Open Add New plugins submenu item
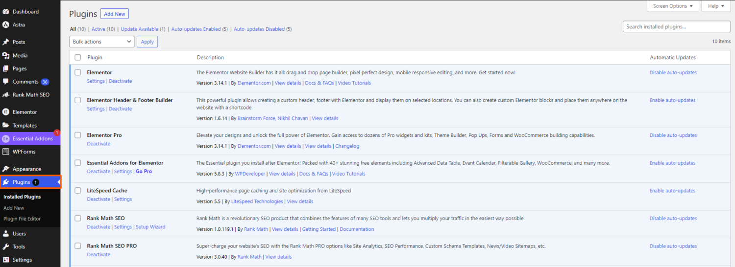Screen dimensions: 735x267 click(x=14, y=208)
